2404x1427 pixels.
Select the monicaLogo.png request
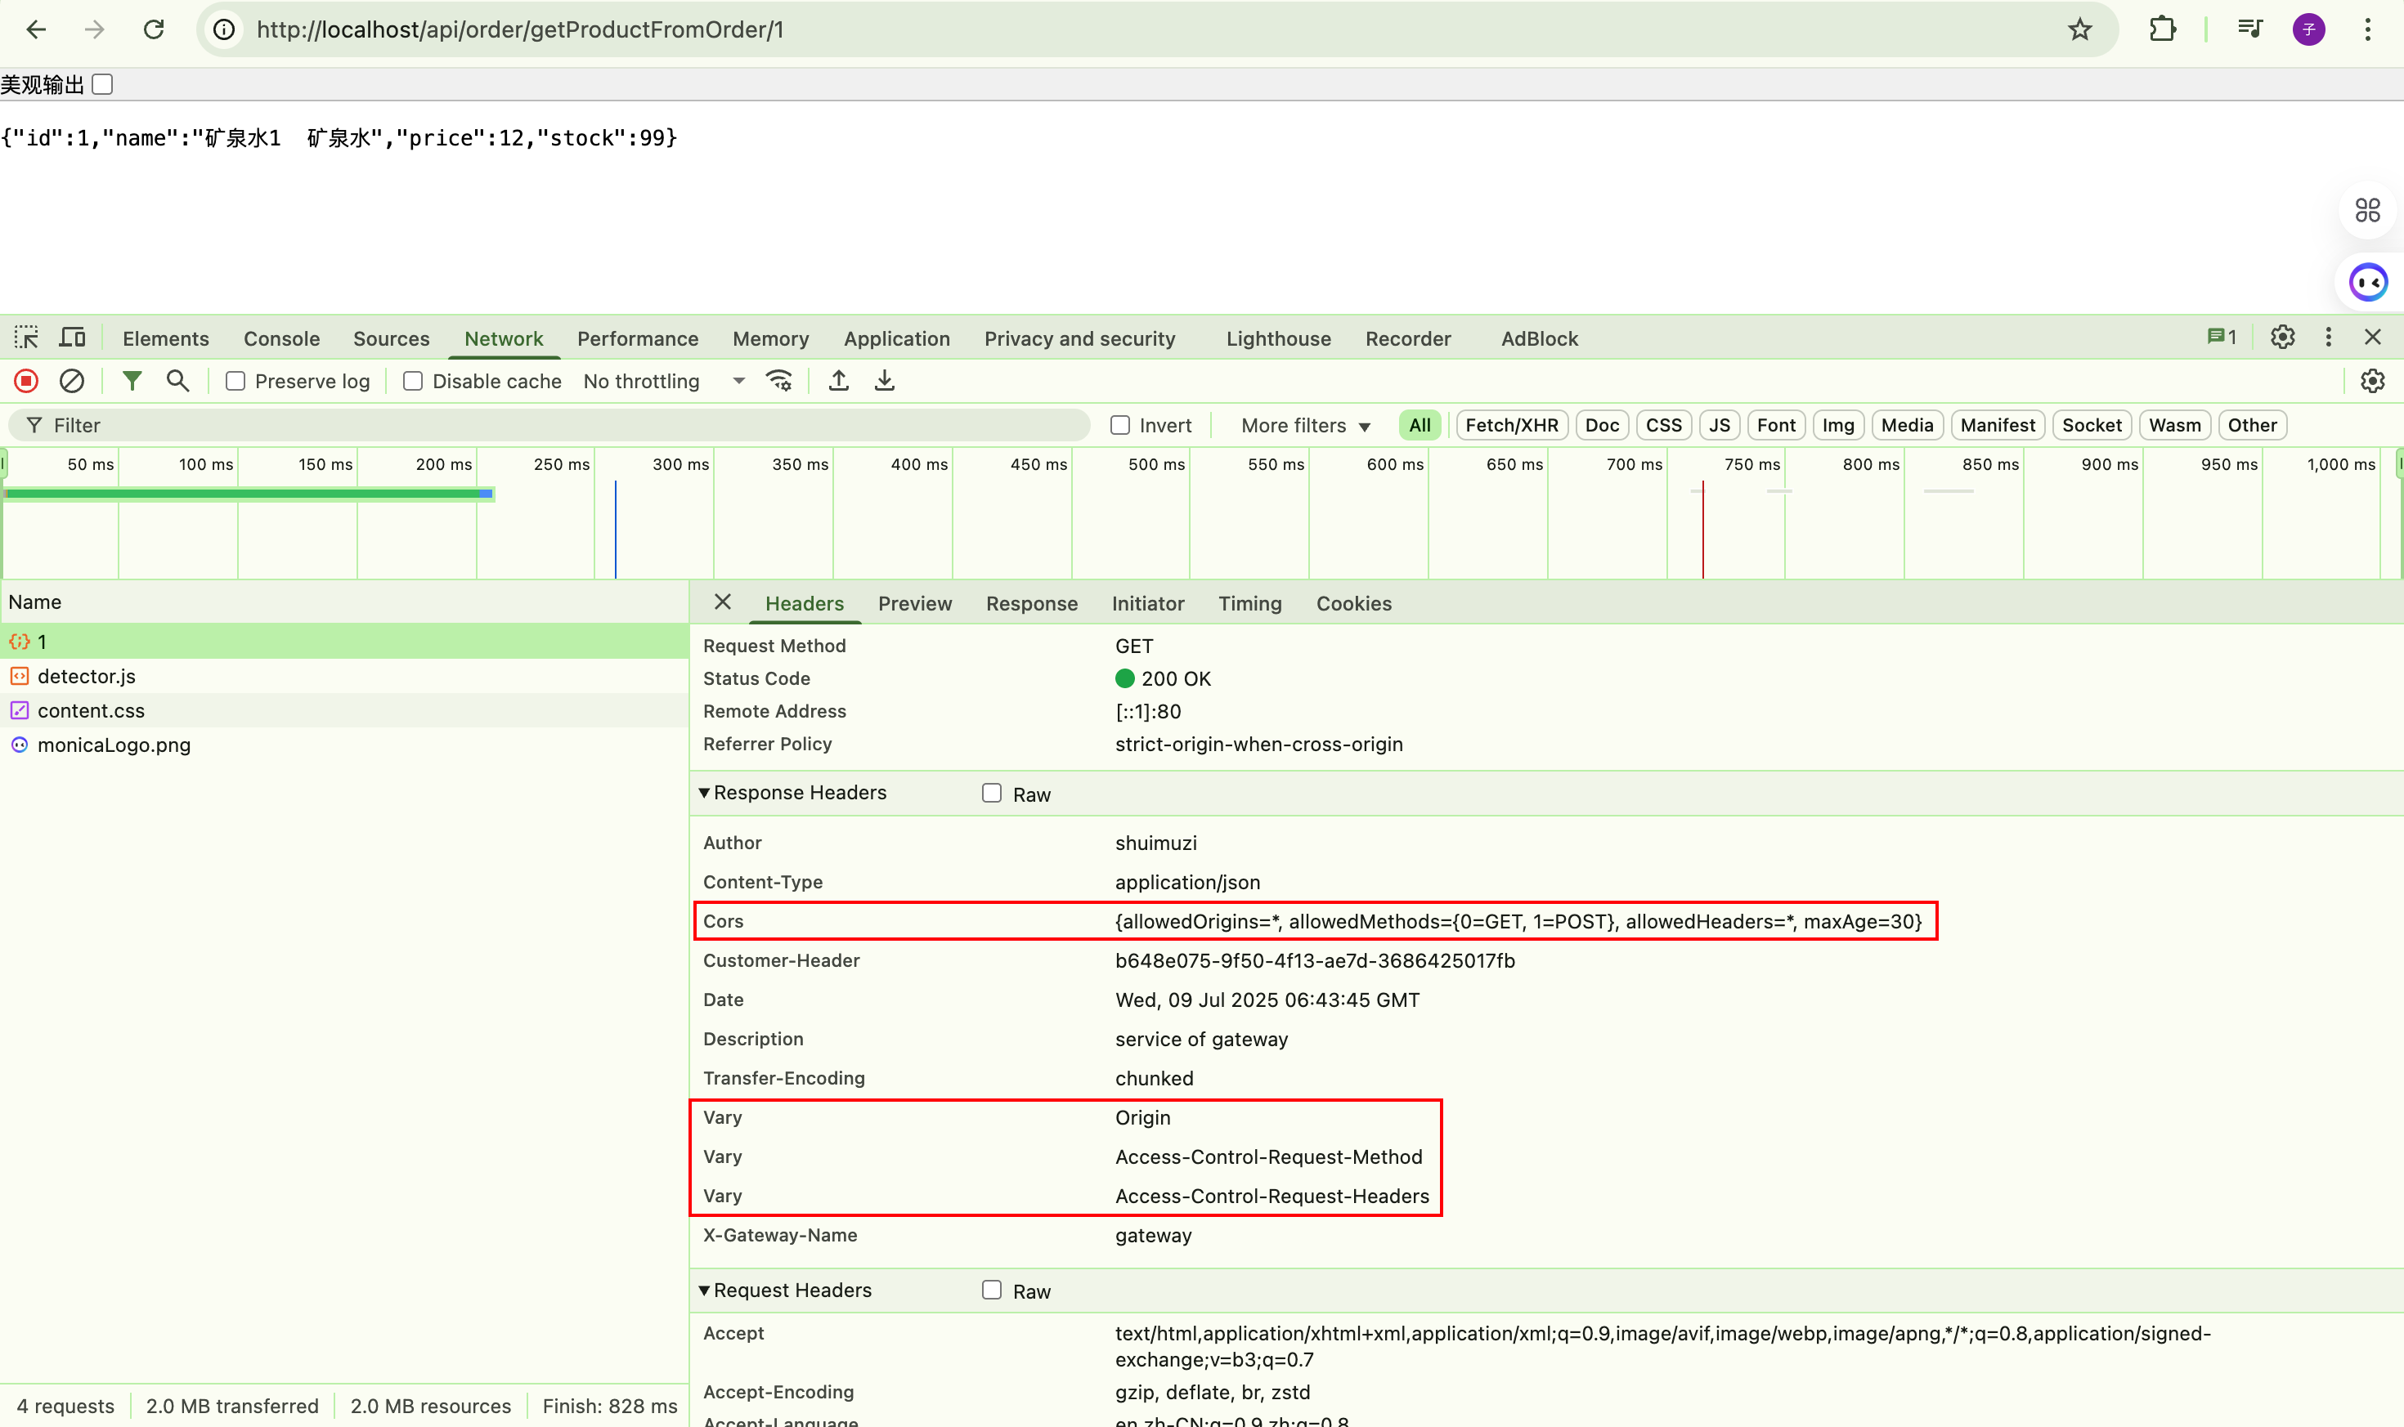coord(343,745)
